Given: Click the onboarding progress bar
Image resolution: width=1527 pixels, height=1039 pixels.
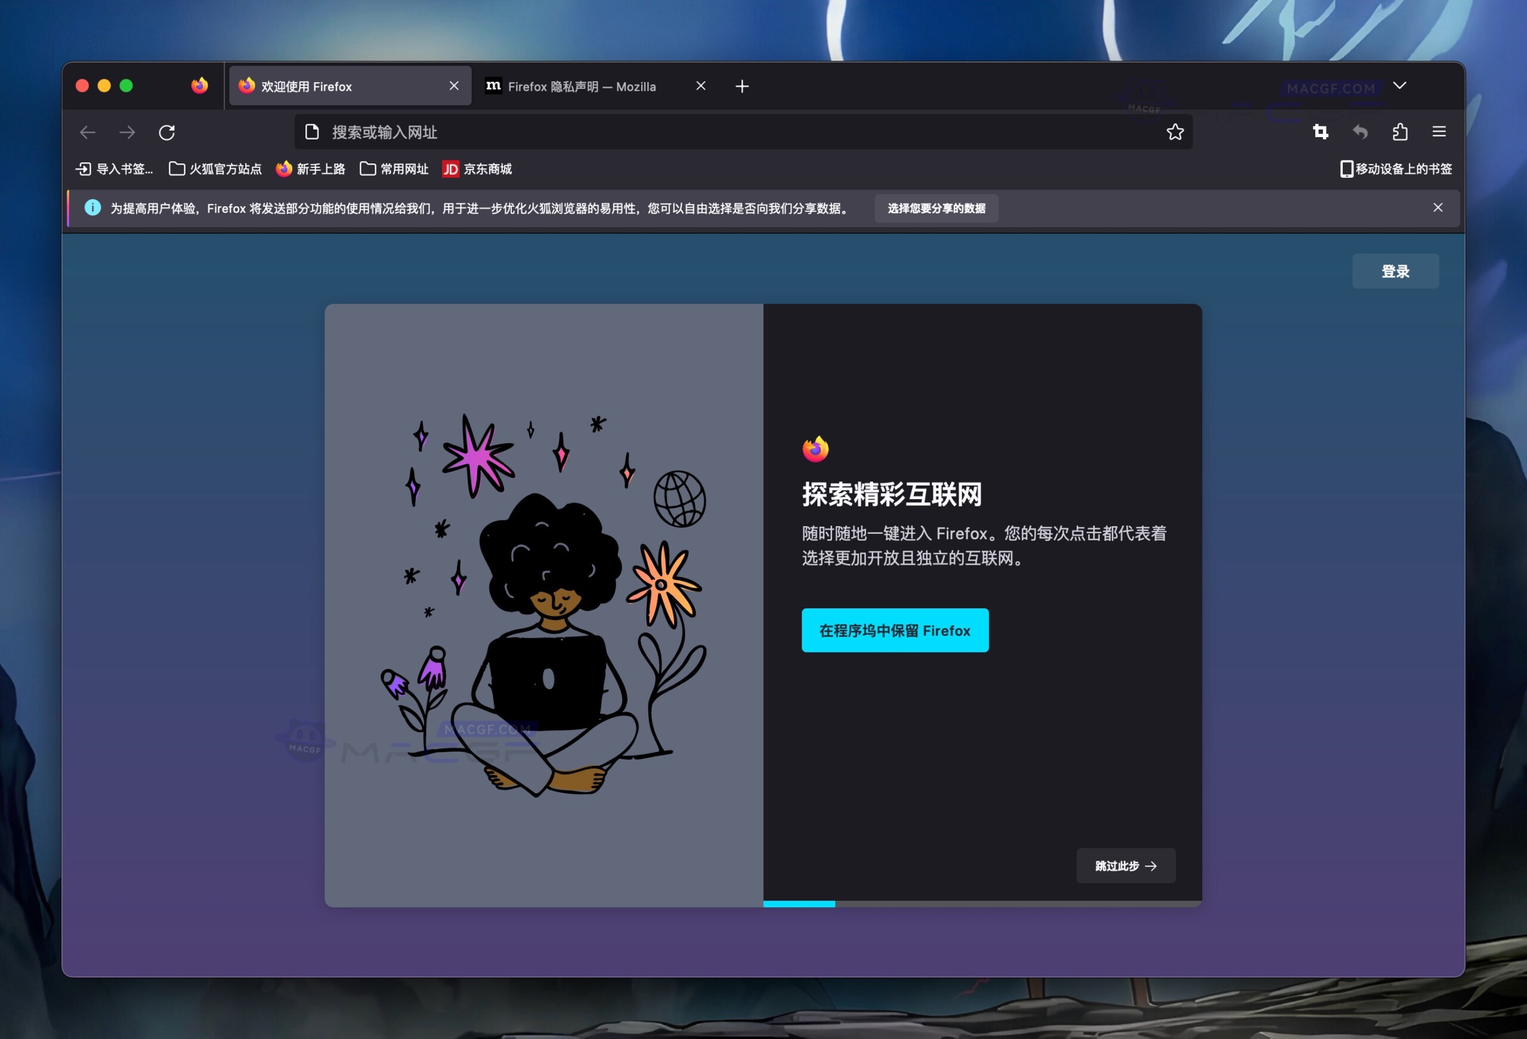Looking at the screenshot, I should point(799,904).
